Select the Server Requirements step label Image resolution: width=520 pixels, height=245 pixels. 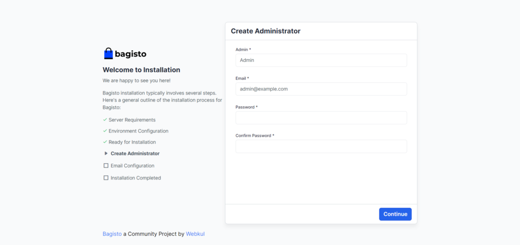tap(132, 120)
